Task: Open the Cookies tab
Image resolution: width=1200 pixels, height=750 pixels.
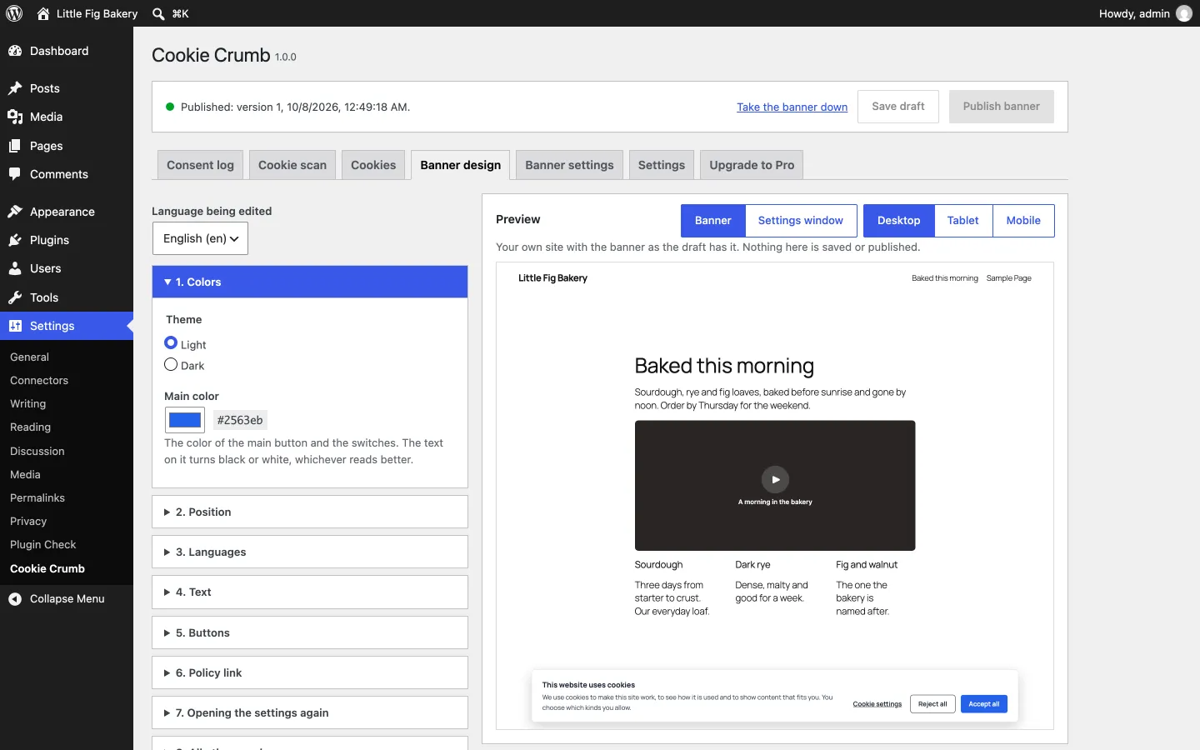Action: [x=373, y=165]
